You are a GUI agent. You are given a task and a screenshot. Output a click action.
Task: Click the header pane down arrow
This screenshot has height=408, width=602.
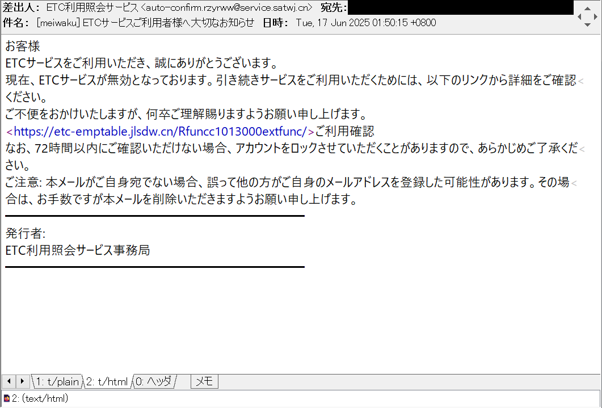[587, 24]
